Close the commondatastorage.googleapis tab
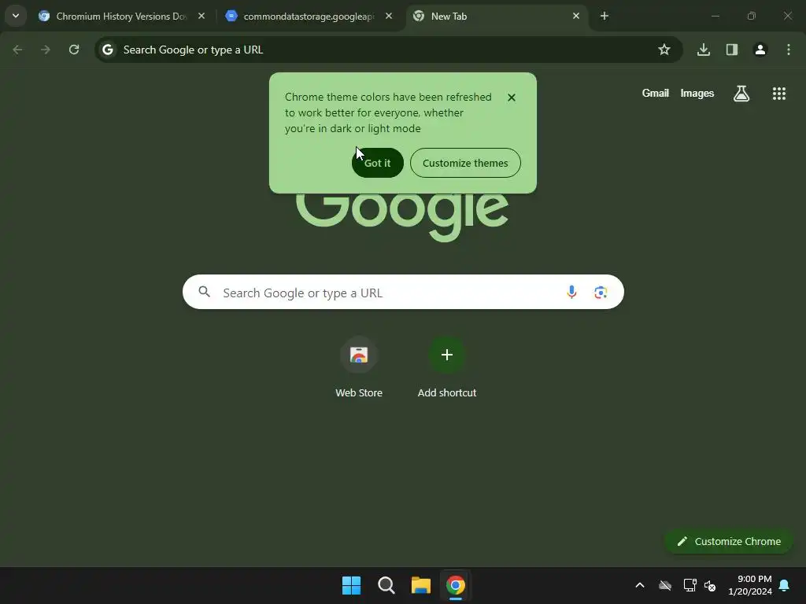Viewport: 806px width, 604px height. [x=389, y=17]
